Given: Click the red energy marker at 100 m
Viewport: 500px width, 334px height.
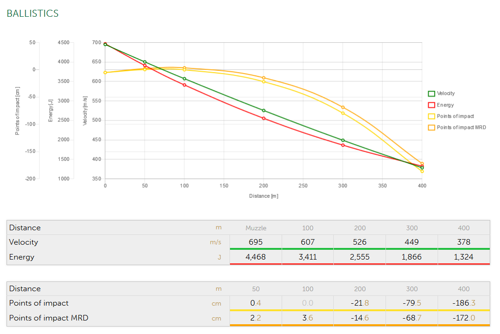Looking at the screenshot, I should pos(184,85).
